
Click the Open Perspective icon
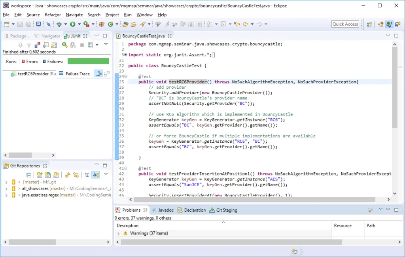(369, 24)
